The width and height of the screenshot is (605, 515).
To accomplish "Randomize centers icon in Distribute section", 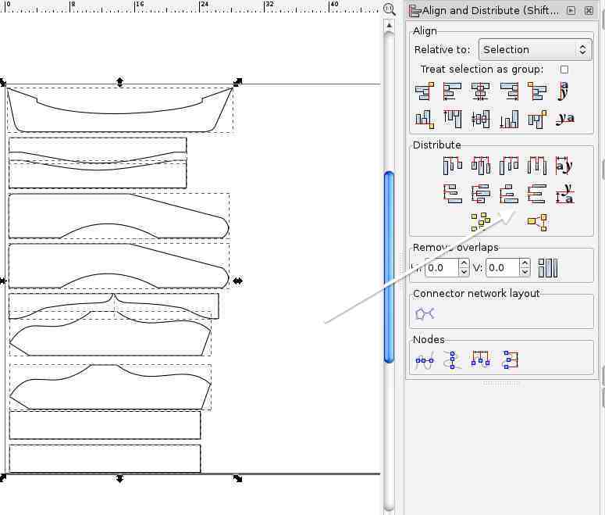I will click(481, 222).
